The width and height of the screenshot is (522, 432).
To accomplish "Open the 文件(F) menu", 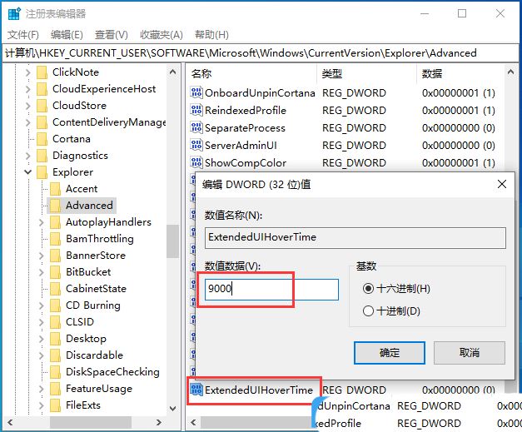I will (23, 35).
